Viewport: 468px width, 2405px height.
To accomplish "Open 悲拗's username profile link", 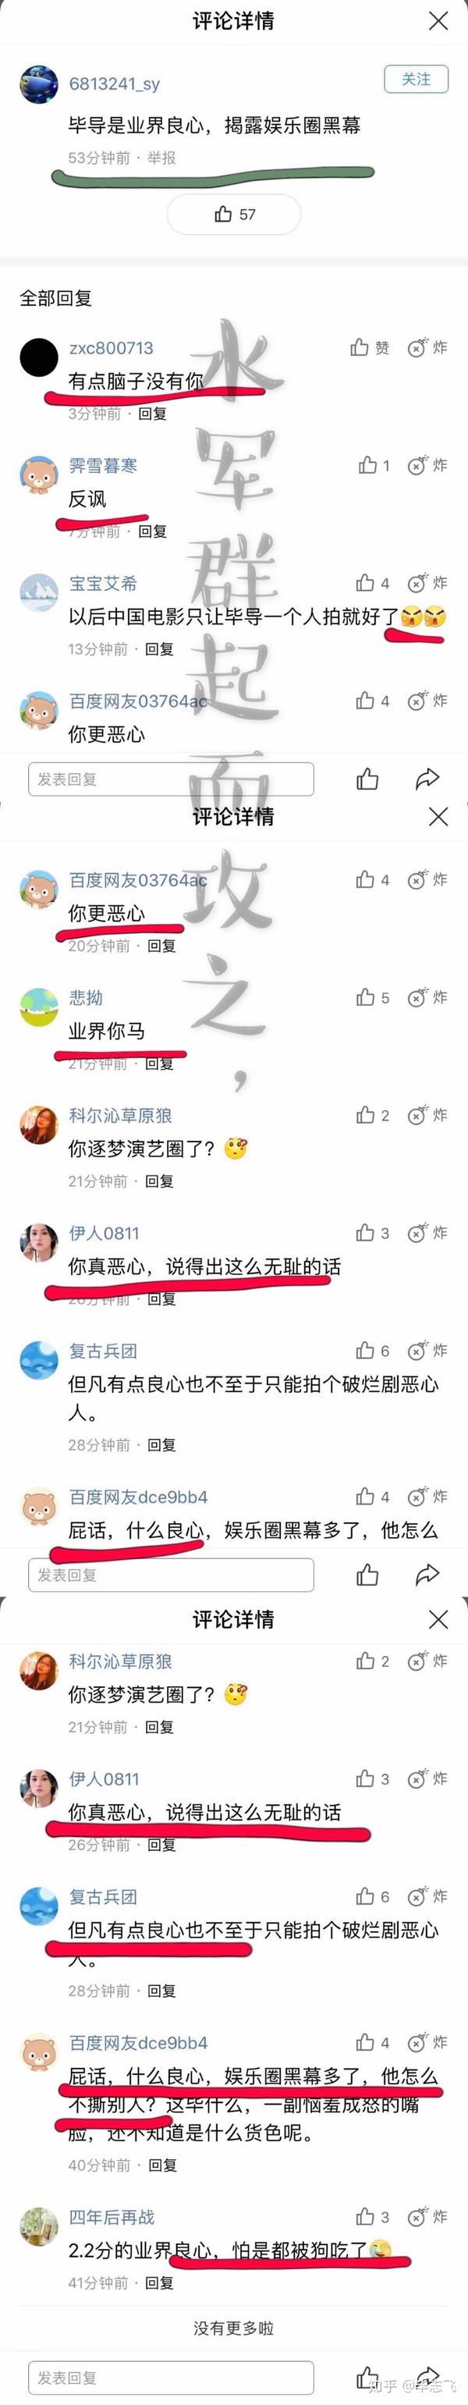I will [x=86, y=998].
